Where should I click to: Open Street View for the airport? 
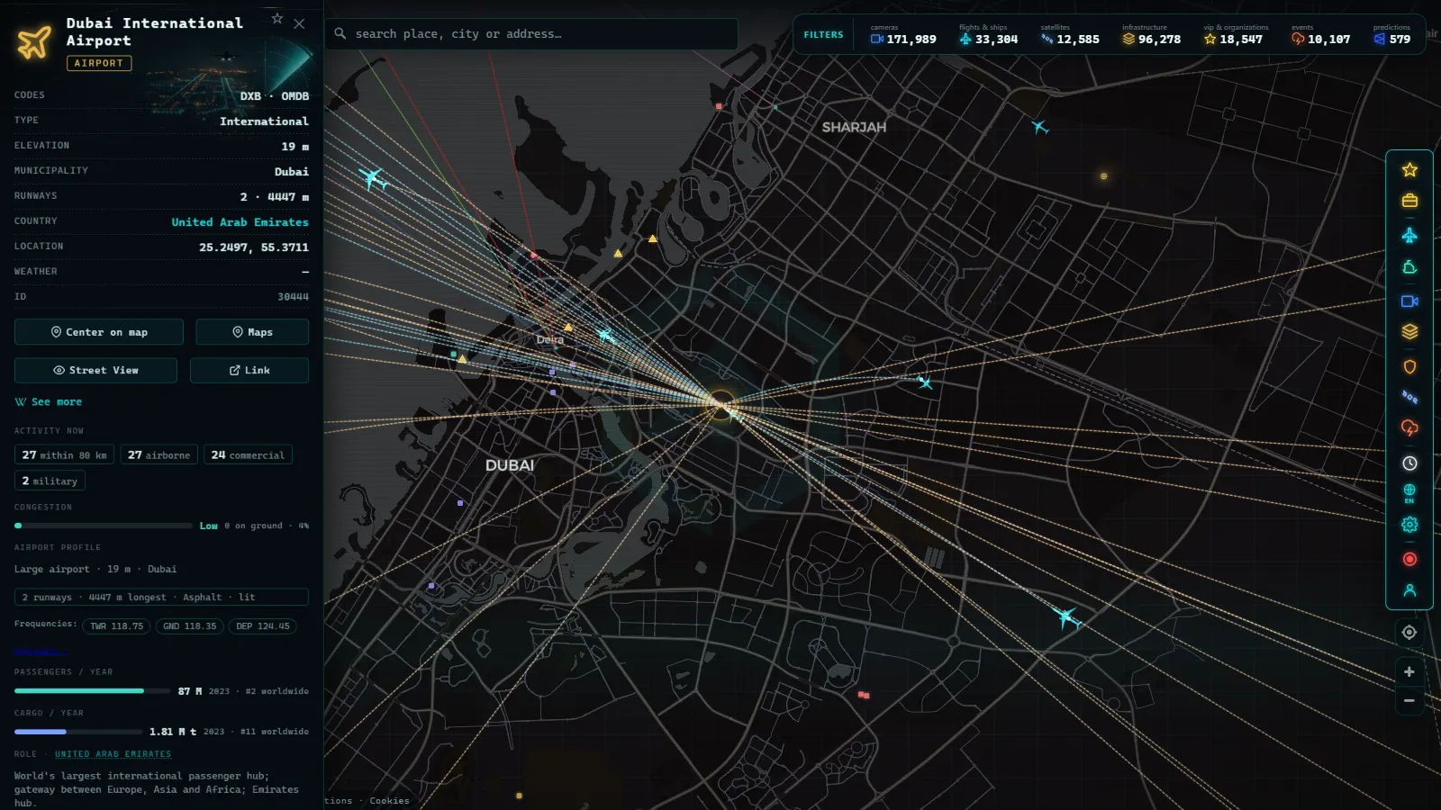(x=95, y=370)
